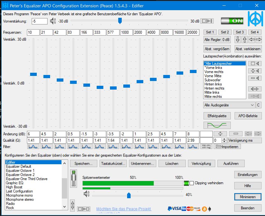Click Abst. verkleinern button
The image size is (265, 216).
click(x=248, y=49)
